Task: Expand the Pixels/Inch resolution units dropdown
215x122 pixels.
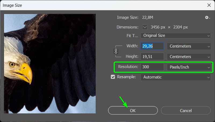Action: click(189, 67)
